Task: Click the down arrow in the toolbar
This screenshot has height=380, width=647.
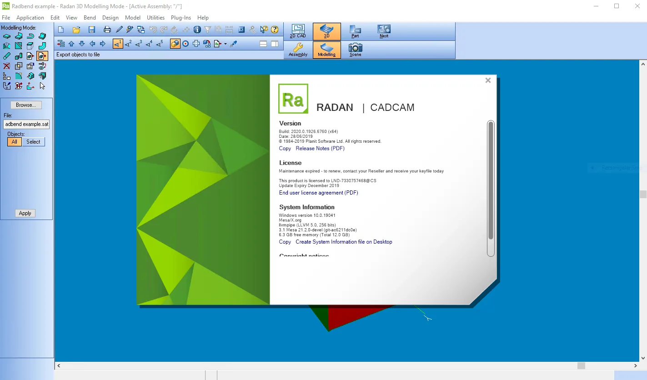Action: pos(82,44)
